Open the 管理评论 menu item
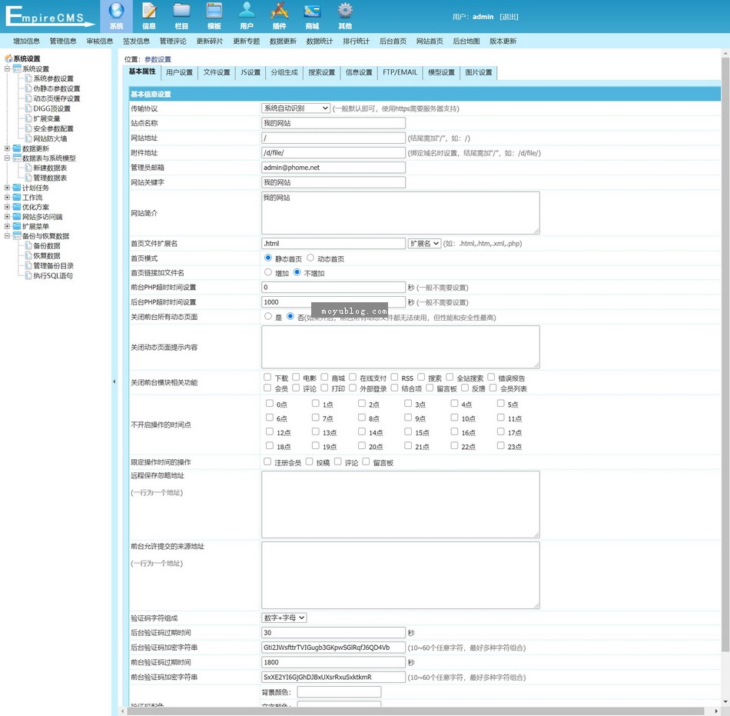Viewport: 730px width, 716px height. pos(173,41)
